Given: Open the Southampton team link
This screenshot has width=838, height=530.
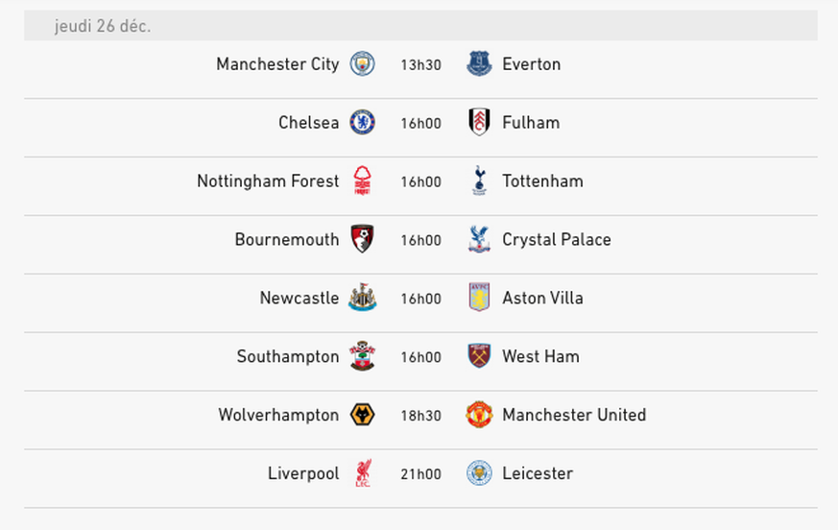Looking at the screenshot, I should pyautogui.click(x=288, y=357).
